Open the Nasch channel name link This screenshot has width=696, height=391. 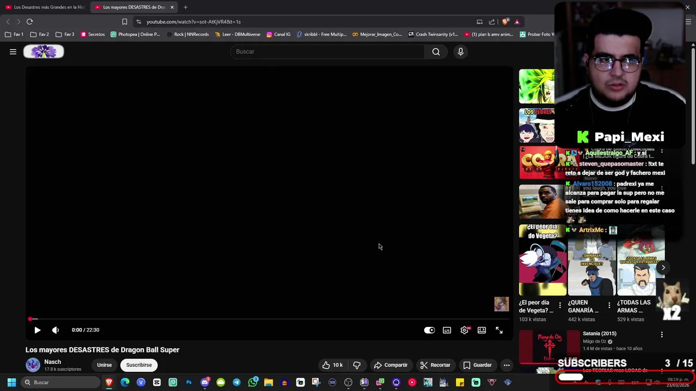click(x=52, y=362)
